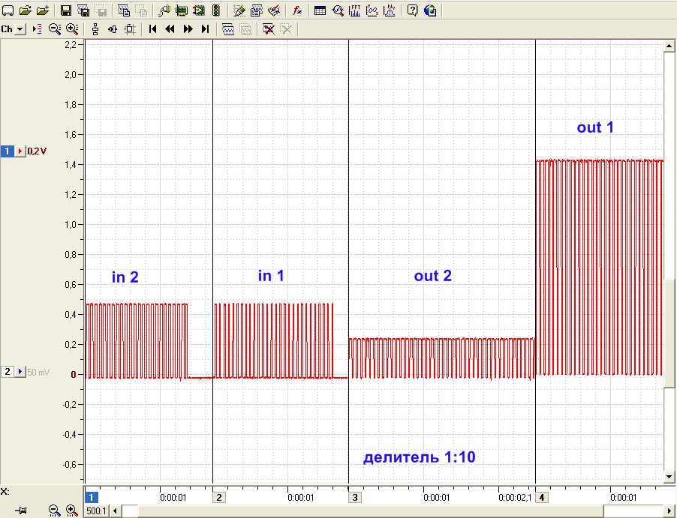Click the 500:1 zoom ratio field
The image size is (677, 518).
point(96,511)
